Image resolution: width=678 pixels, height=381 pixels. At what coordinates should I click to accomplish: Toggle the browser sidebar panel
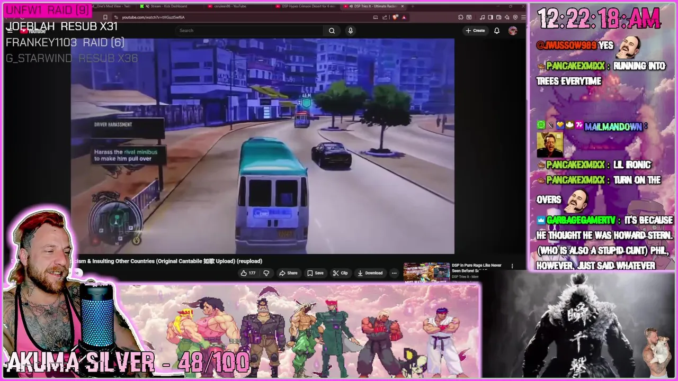pyautogui.click(x=490, y=17)
